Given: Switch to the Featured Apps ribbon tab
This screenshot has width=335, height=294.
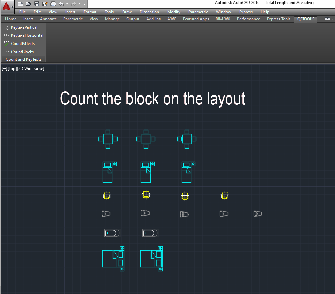Looking at the screenshot, I should pyautogui.click(x=196, y=19).
